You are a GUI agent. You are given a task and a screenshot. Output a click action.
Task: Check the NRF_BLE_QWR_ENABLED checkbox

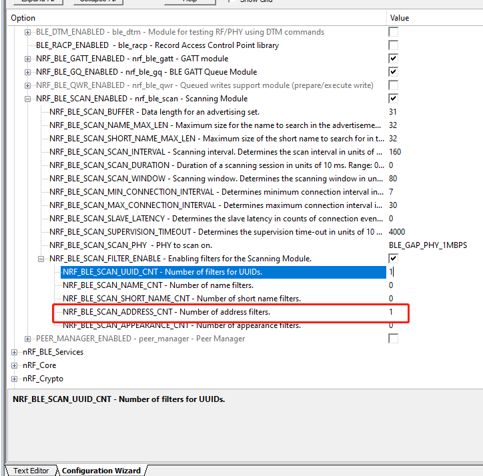[x=394, y=85]
